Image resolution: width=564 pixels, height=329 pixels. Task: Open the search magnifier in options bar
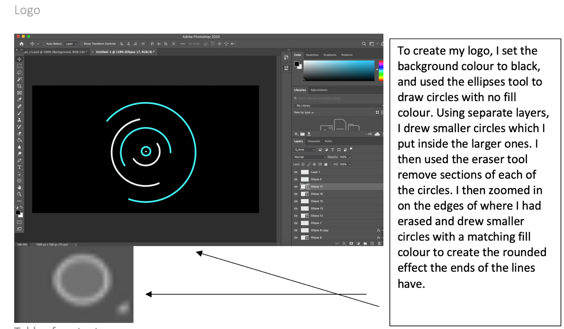point(364,44)
